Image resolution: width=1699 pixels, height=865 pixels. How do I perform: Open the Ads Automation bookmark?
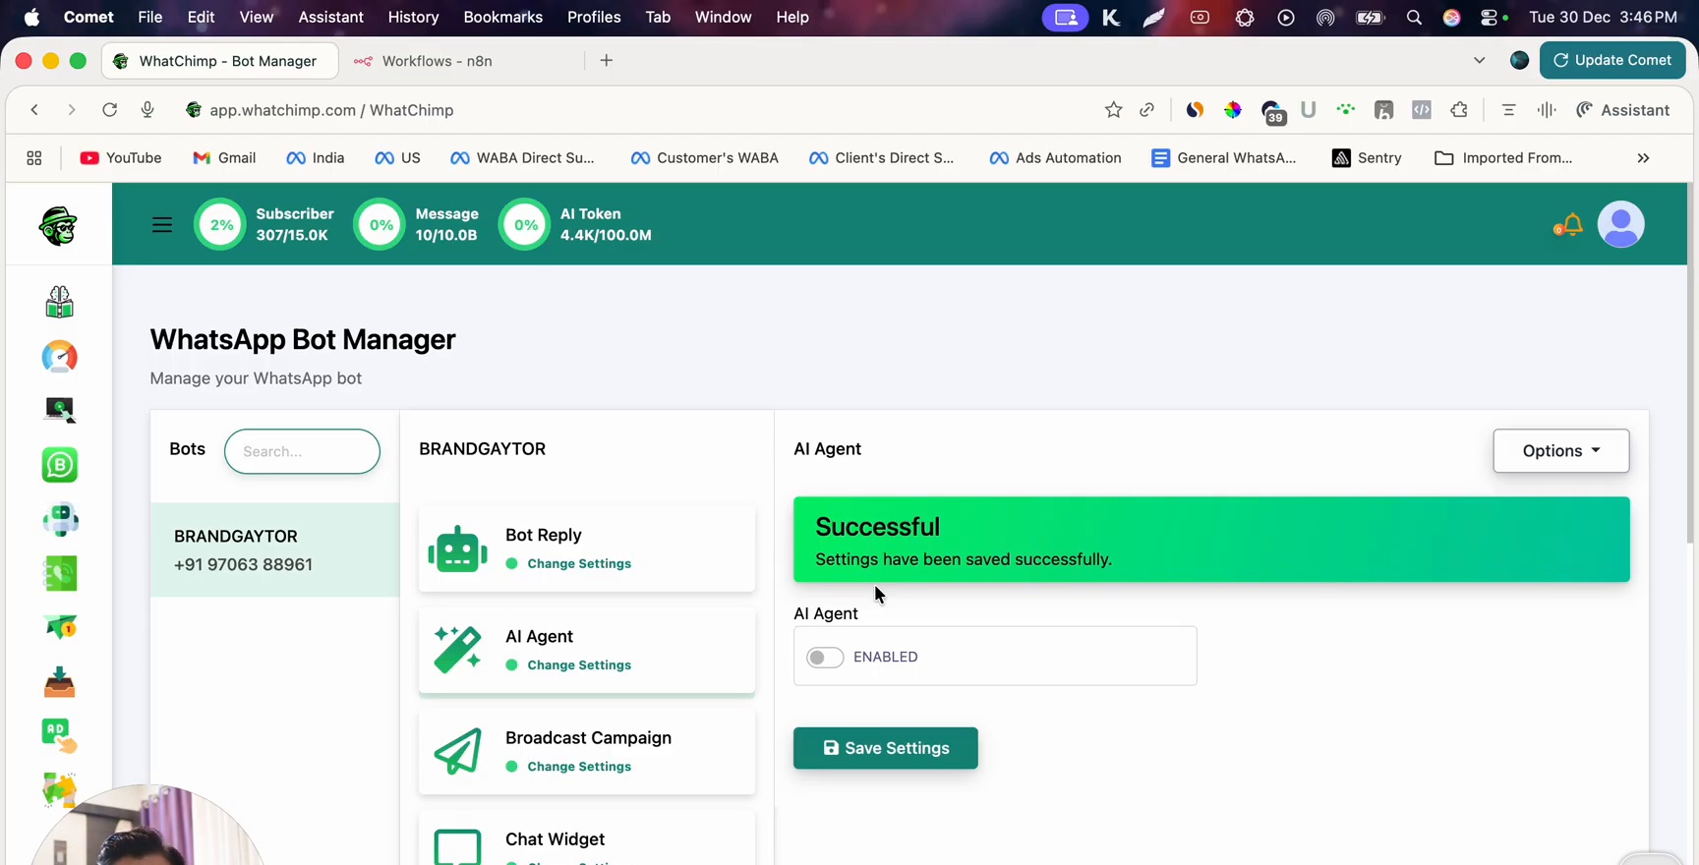click(x=1055, y=158)
